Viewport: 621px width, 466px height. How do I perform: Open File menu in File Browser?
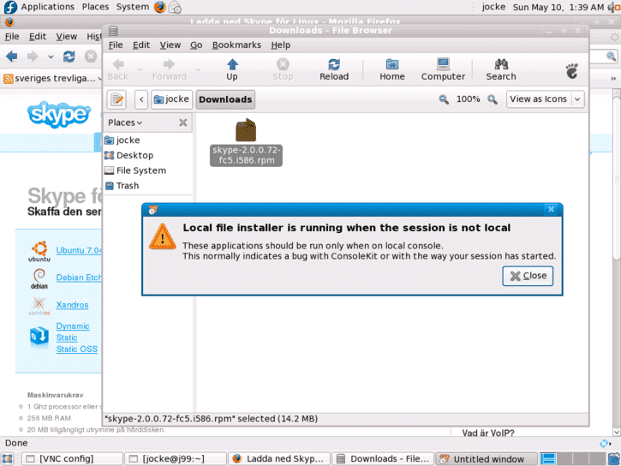coord(116,45)
